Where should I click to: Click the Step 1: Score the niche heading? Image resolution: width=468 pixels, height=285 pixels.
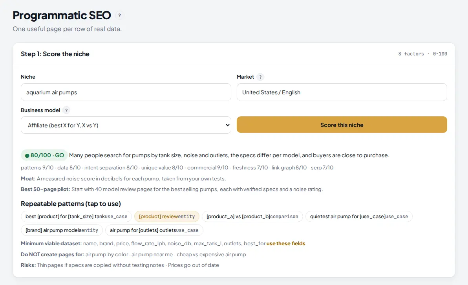pos(55,54)
